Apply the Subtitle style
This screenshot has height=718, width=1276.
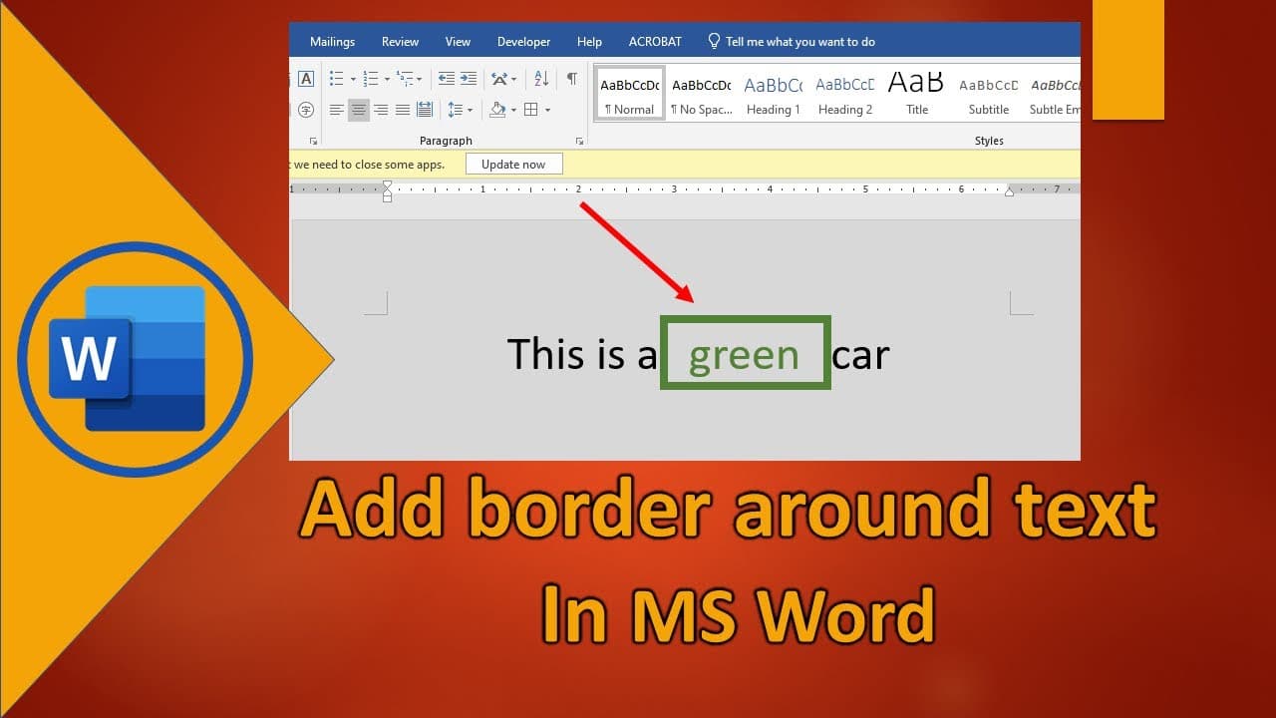click(988, 93)
